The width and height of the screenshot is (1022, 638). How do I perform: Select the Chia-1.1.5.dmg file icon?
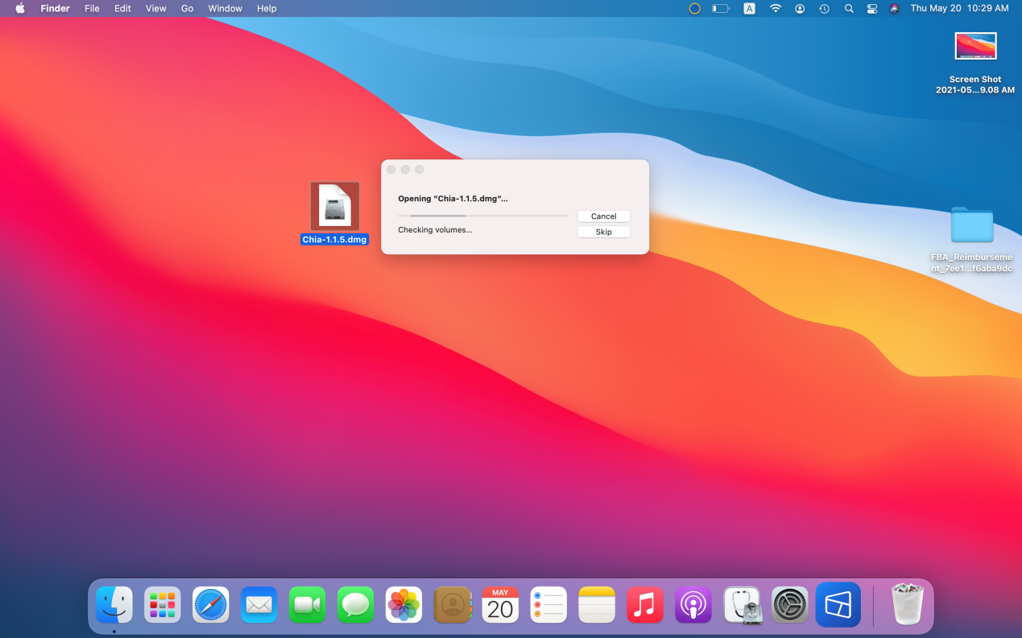click(x=334, y=207)
